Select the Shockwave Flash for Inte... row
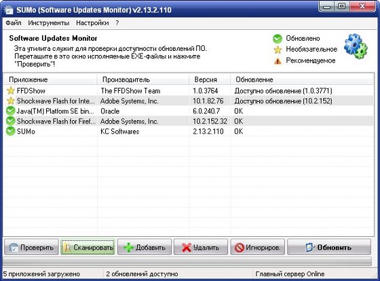 [189, 101]
